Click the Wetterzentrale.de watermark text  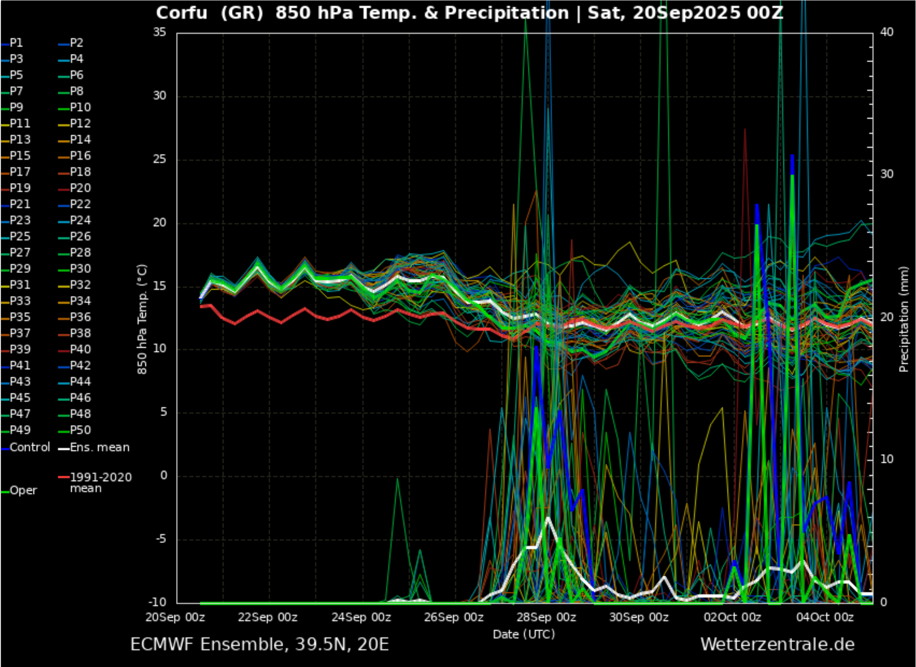[777, 645]
